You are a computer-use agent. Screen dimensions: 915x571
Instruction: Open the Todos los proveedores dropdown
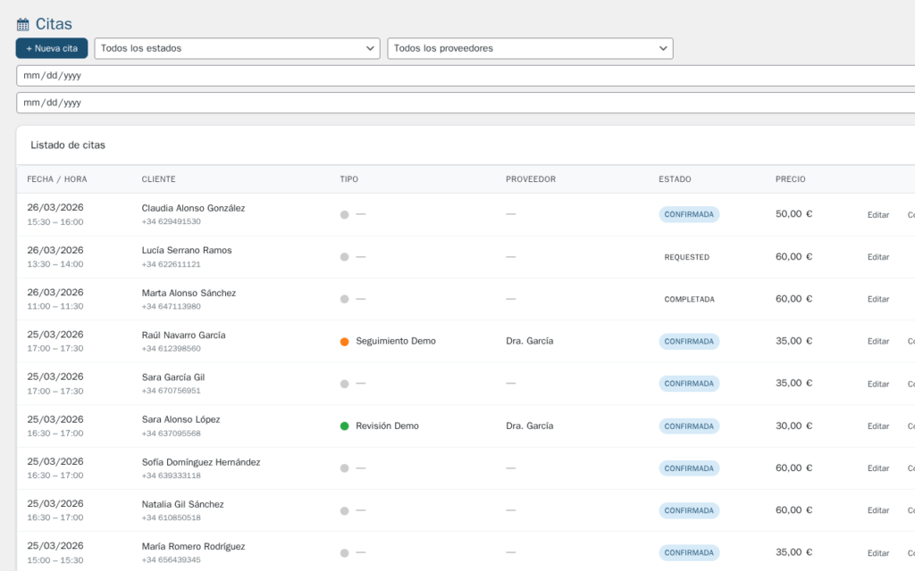(x=530, y=48)
